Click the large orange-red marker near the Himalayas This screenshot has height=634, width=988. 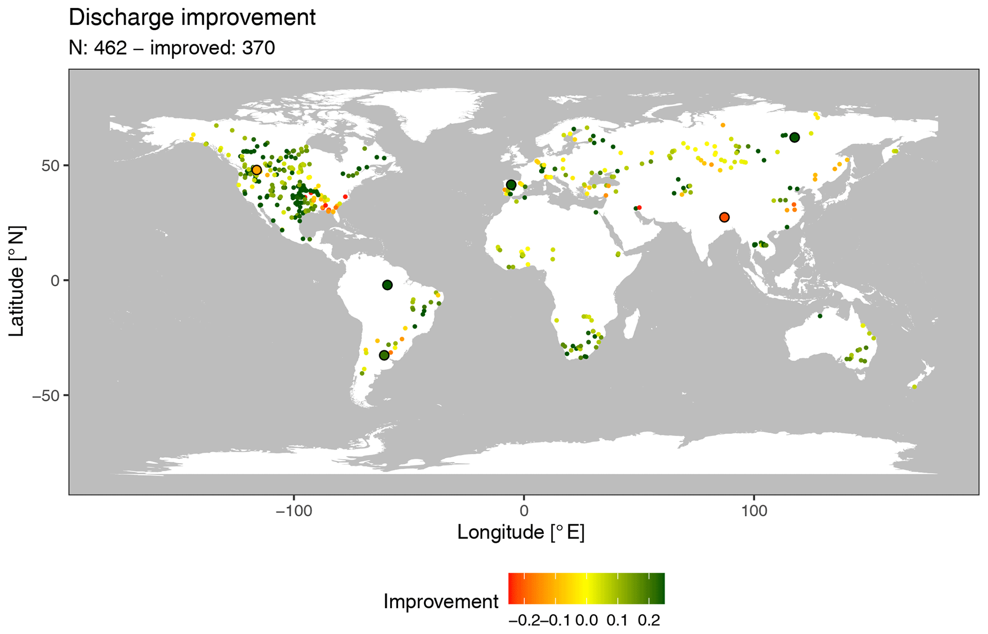coord(724,217)
